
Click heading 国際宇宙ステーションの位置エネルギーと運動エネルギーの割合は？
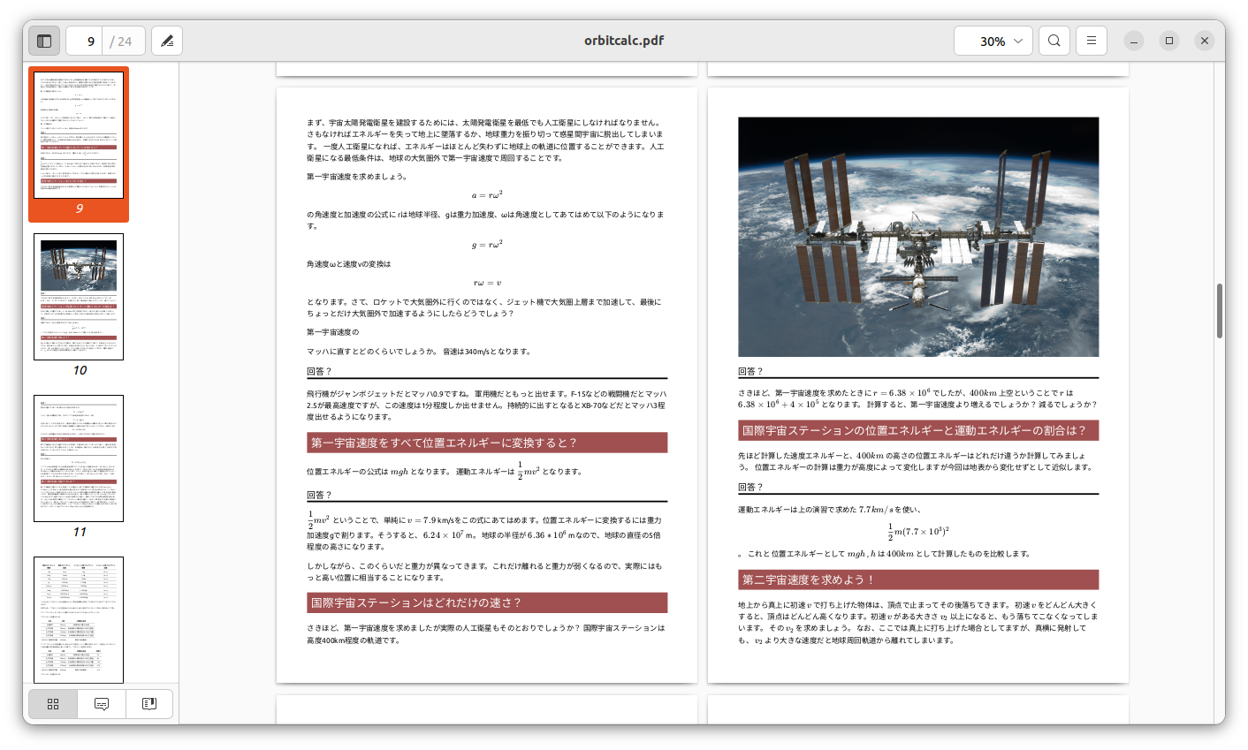coord(918,430)
